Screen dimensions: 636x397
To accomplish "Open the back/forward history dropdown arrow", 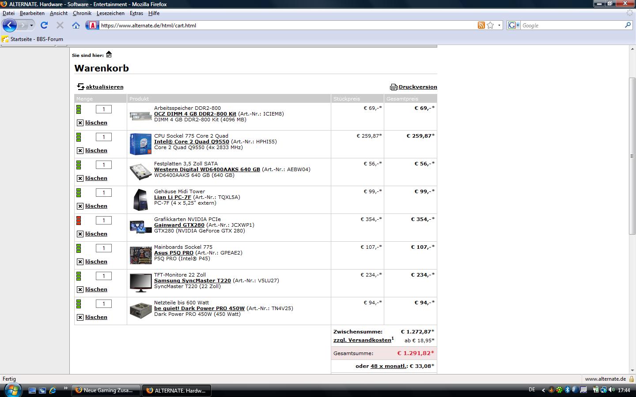I will coord(31,25).
